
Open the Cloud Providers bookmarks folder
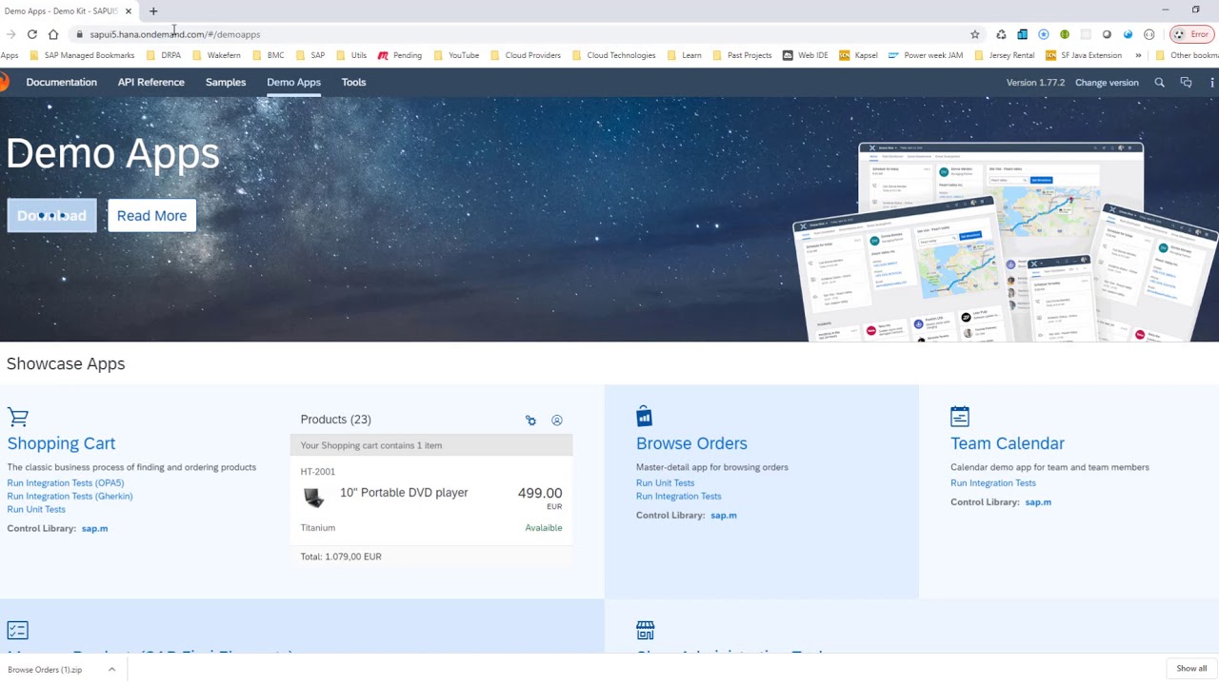pos(525,55)
